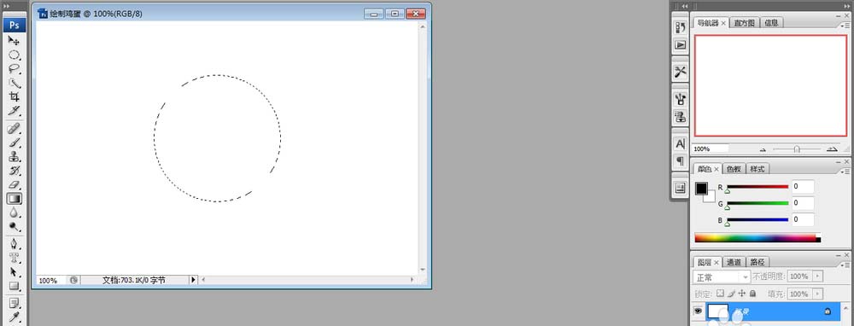Open the Layer Comps panel icon
Viewport: 854px width, 326px height.
point(681,189)
